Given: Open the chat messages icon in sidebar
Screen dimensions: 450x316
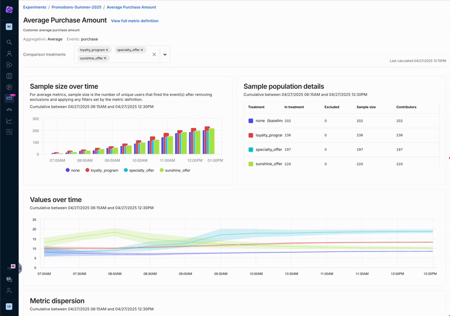Looking at the screenshot, I should pos(9,279).
